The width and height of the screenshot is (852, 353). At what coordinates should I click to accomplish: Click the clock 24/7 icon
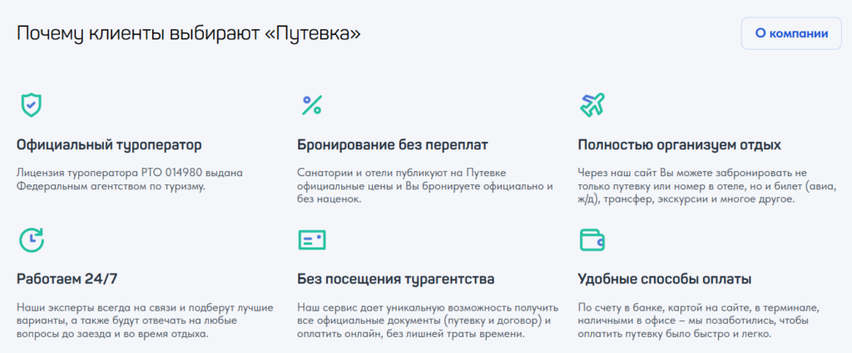click(32, 240)
